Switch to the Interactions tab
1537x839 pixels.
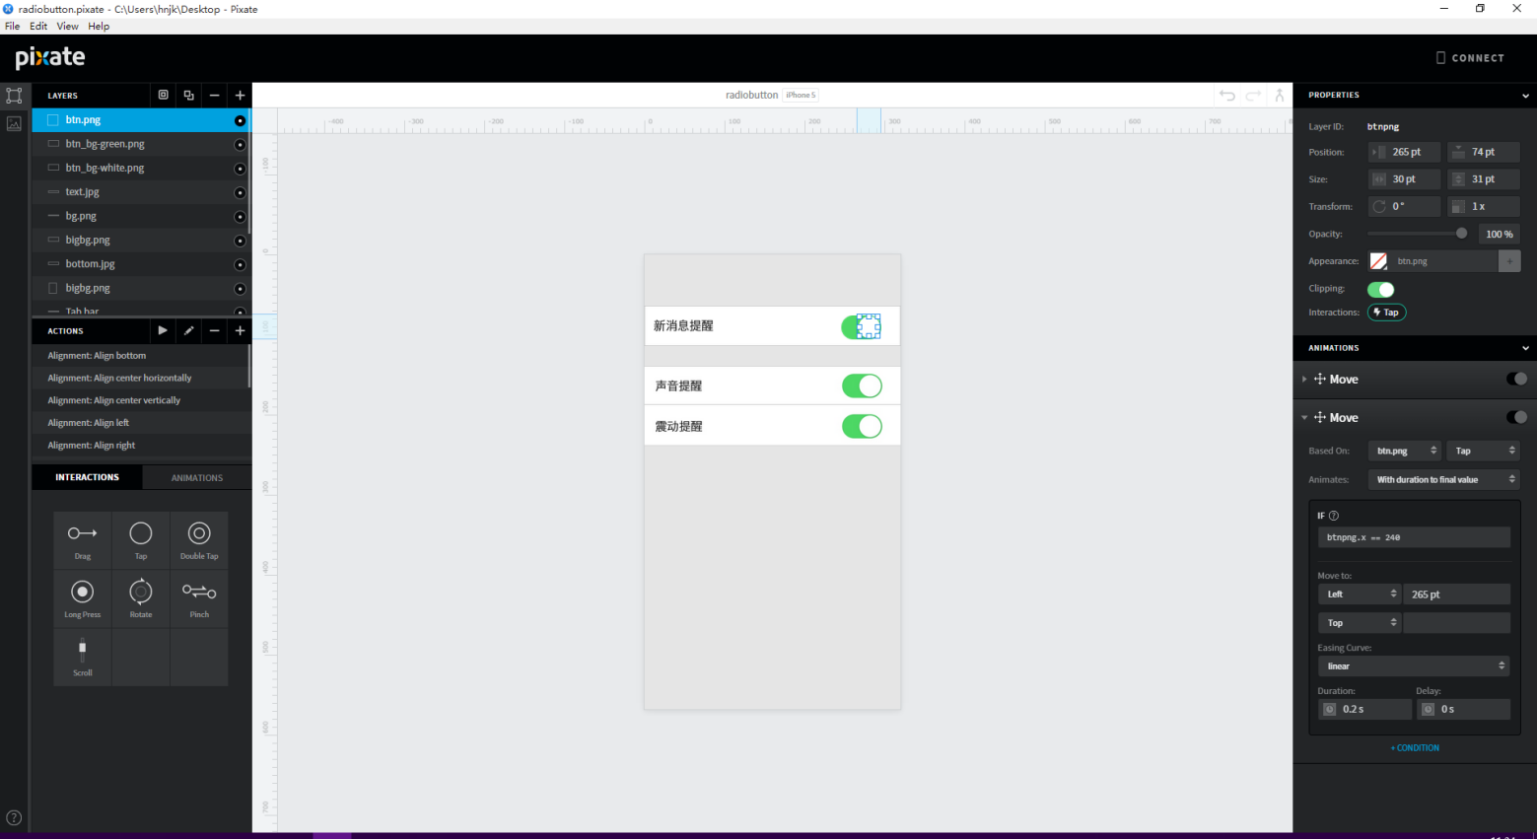point(87,477)
